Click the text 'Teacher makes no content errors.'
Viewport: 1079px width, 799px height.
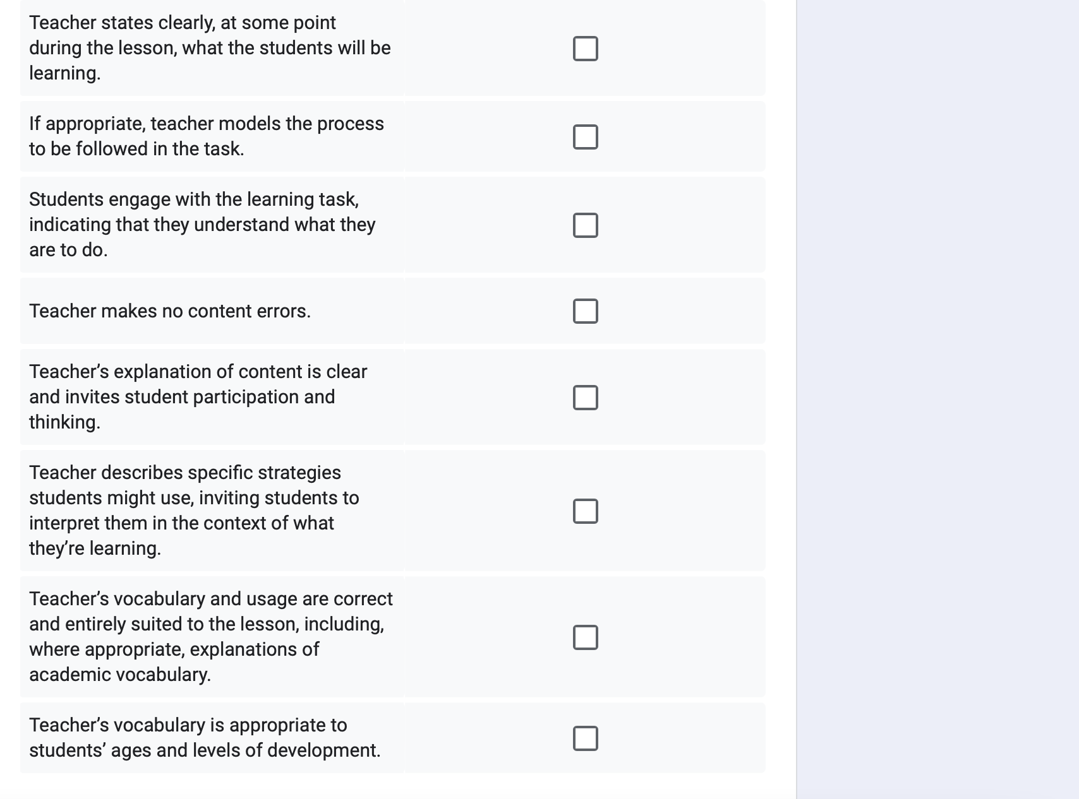click(170, 311)
